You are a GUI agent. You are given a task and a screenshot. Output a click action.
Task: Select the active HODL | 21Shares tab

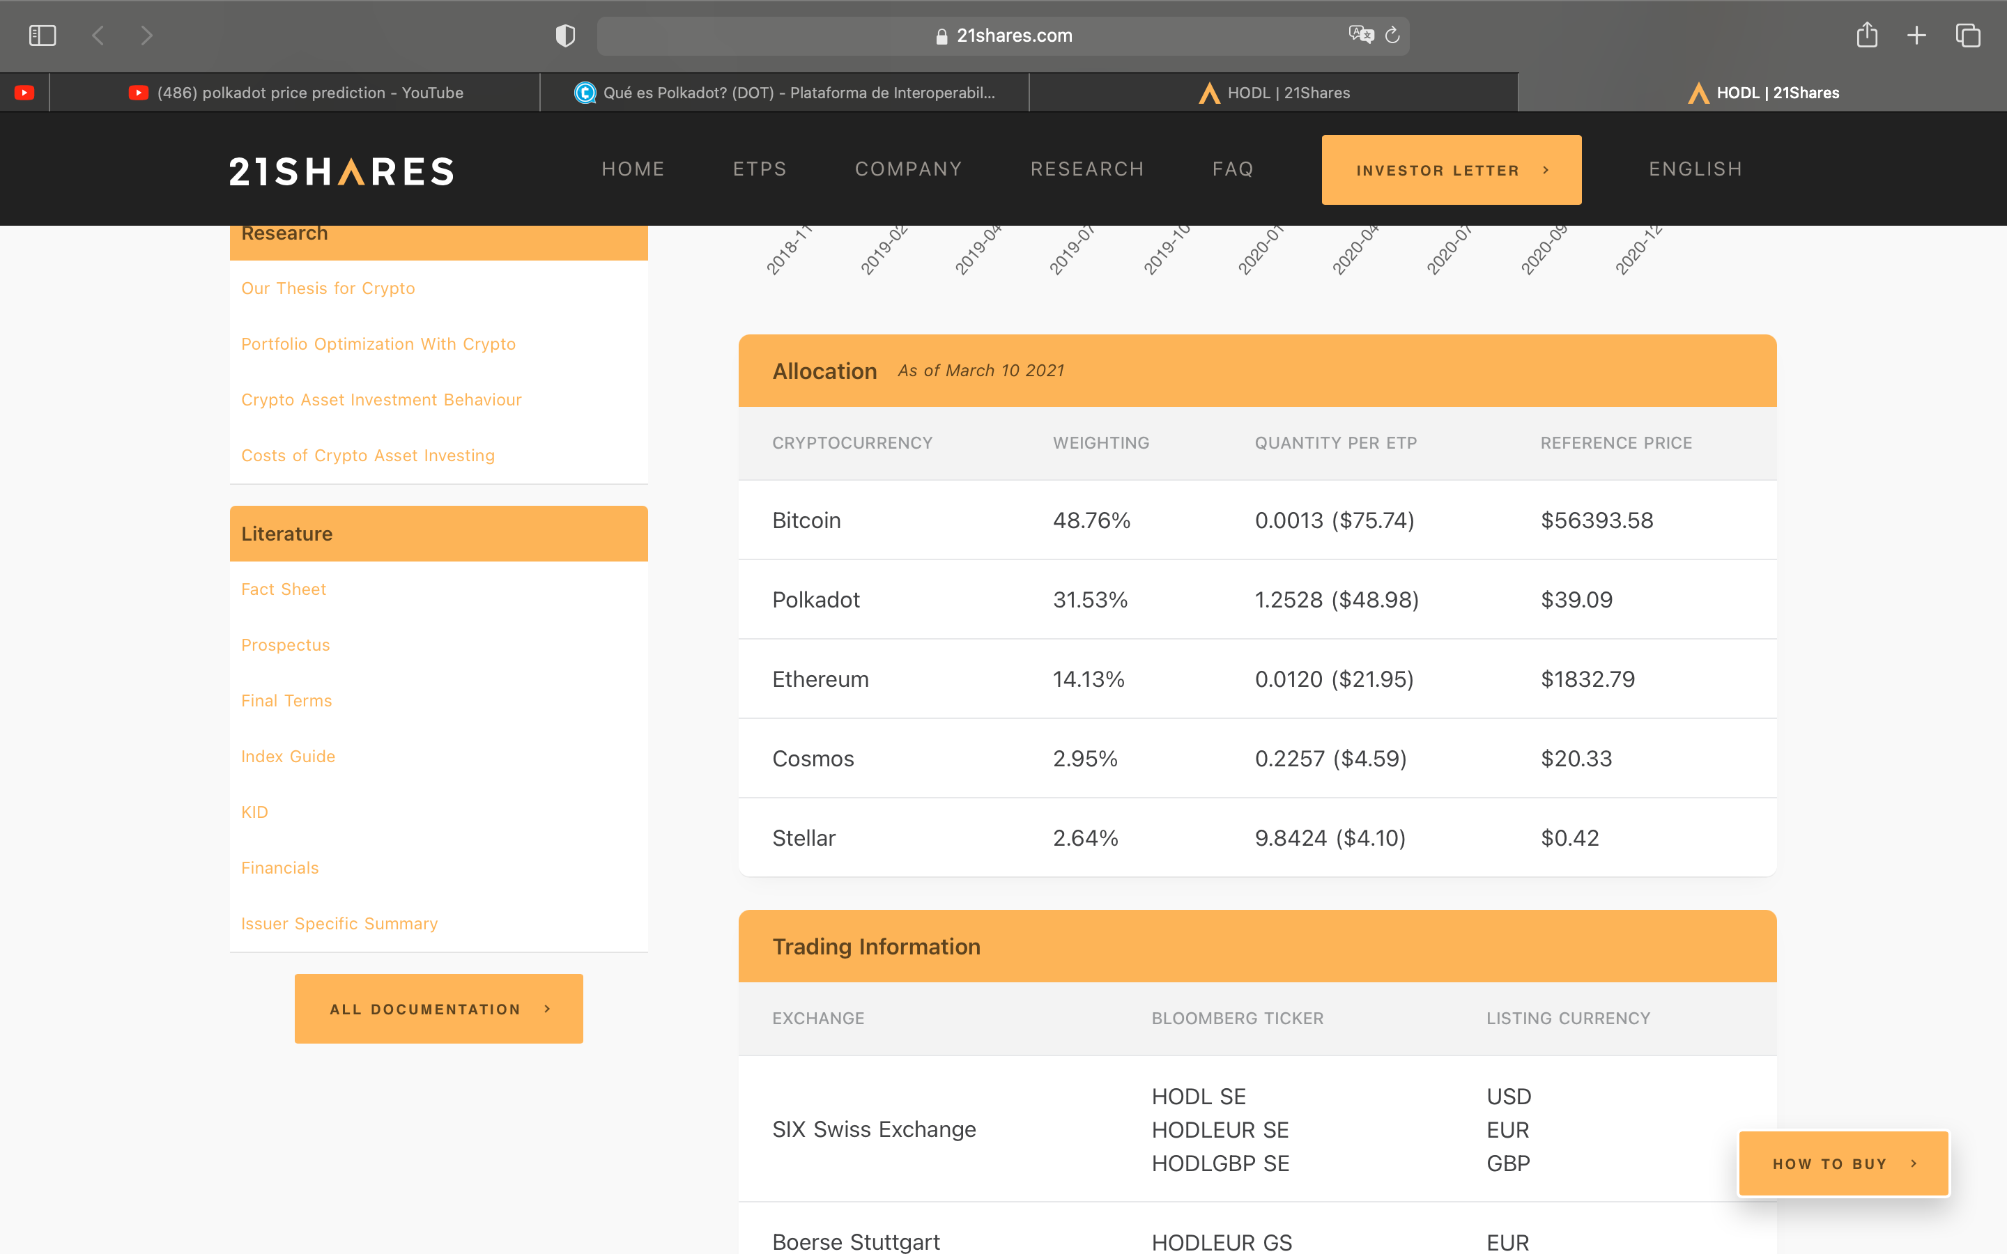(1763, 93)
